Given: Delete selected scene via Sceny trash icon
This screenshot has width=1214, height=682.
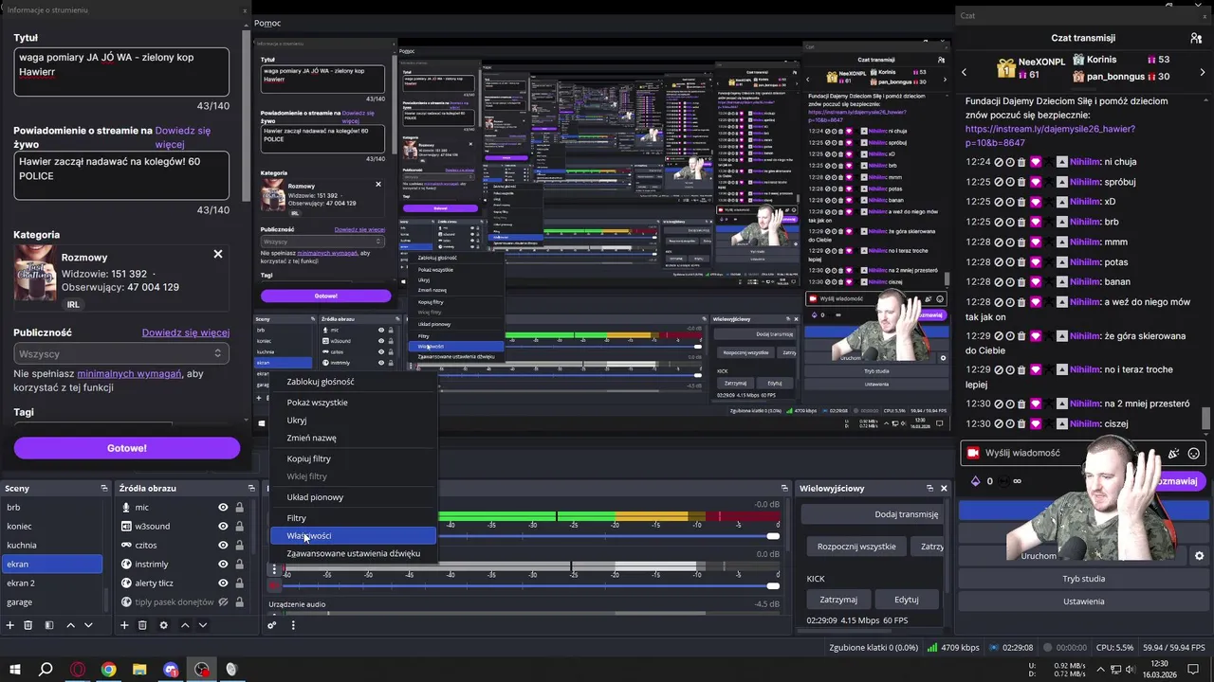Looking at the screenshot, I should point(28,625).
